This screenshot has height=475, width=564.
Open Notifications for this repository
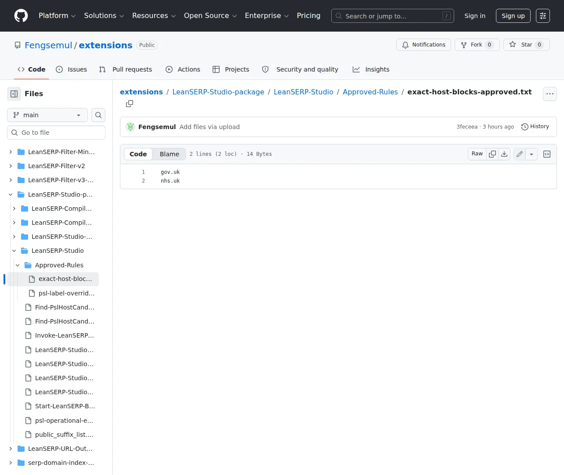[423, 45]
